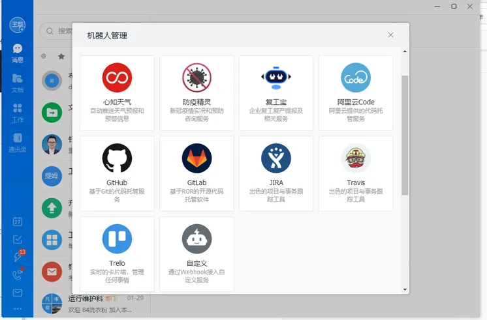Choose the GitLab fox icon
Screen dimensions: 487x320
(x=196, y=158)
